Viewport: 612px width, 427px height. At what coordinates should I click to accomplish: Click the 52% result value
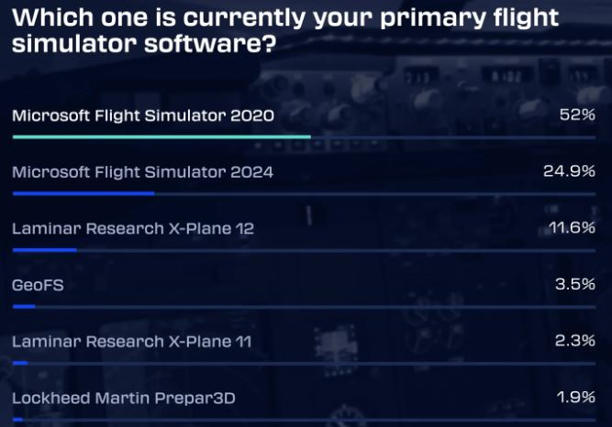click(x=577, y=115)
